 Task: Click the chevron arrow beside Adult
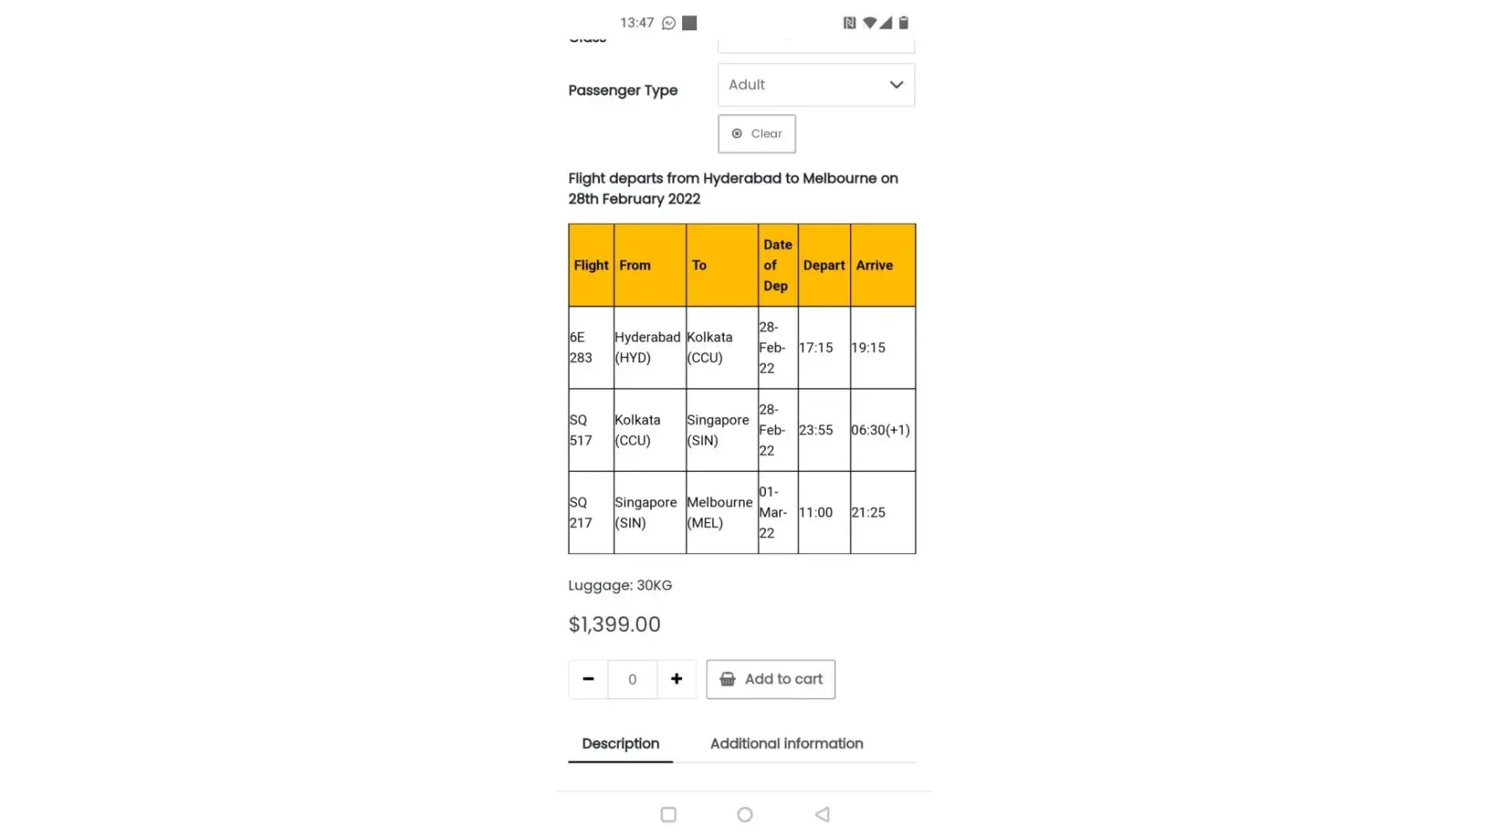(896, 85)
